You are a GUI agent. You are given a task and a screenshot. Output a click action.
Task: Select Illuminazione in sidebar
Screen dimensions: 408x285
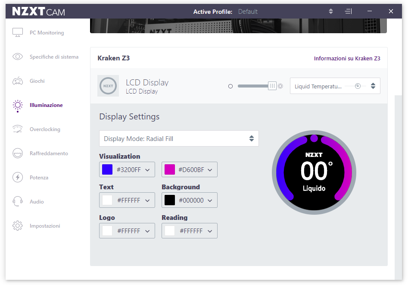pos(46,105)
